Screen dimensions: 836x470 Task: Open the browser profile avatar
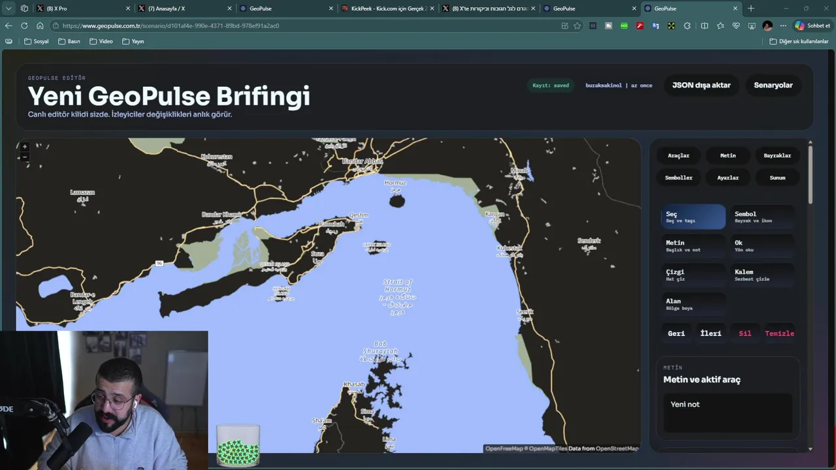pyautogui.click(x=767, y=25)
